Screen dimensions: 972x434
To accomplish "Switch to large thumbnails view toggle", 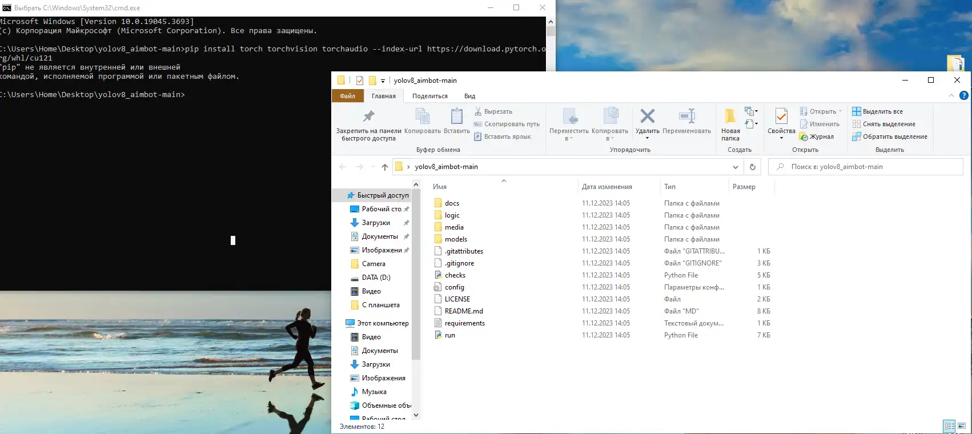I will click(962, 426).
